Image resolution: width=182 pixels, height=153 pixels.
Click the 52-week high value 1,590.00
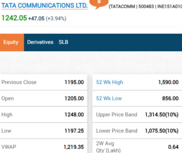[168, 82]
